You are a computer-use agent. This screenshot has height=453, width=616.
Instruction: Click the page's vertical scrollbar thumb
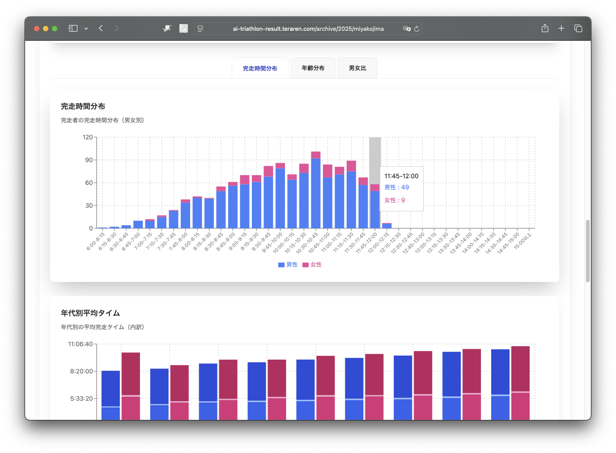(588, 251)
